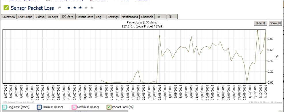284x112 pixels.
Task: Set priority with the fourth star
Action: (x=86, y=7)
